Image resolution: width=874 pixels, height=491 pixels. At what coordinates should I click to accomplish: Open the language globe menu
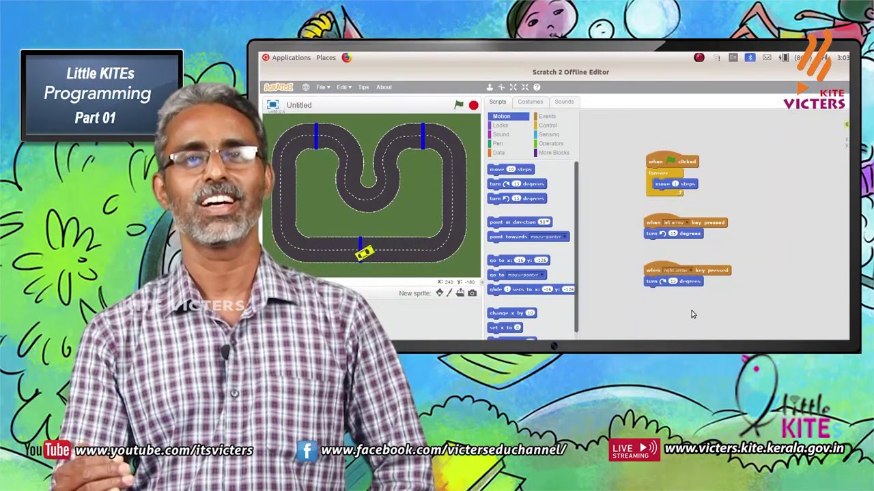pyautogui.click(x=305, y=87)
